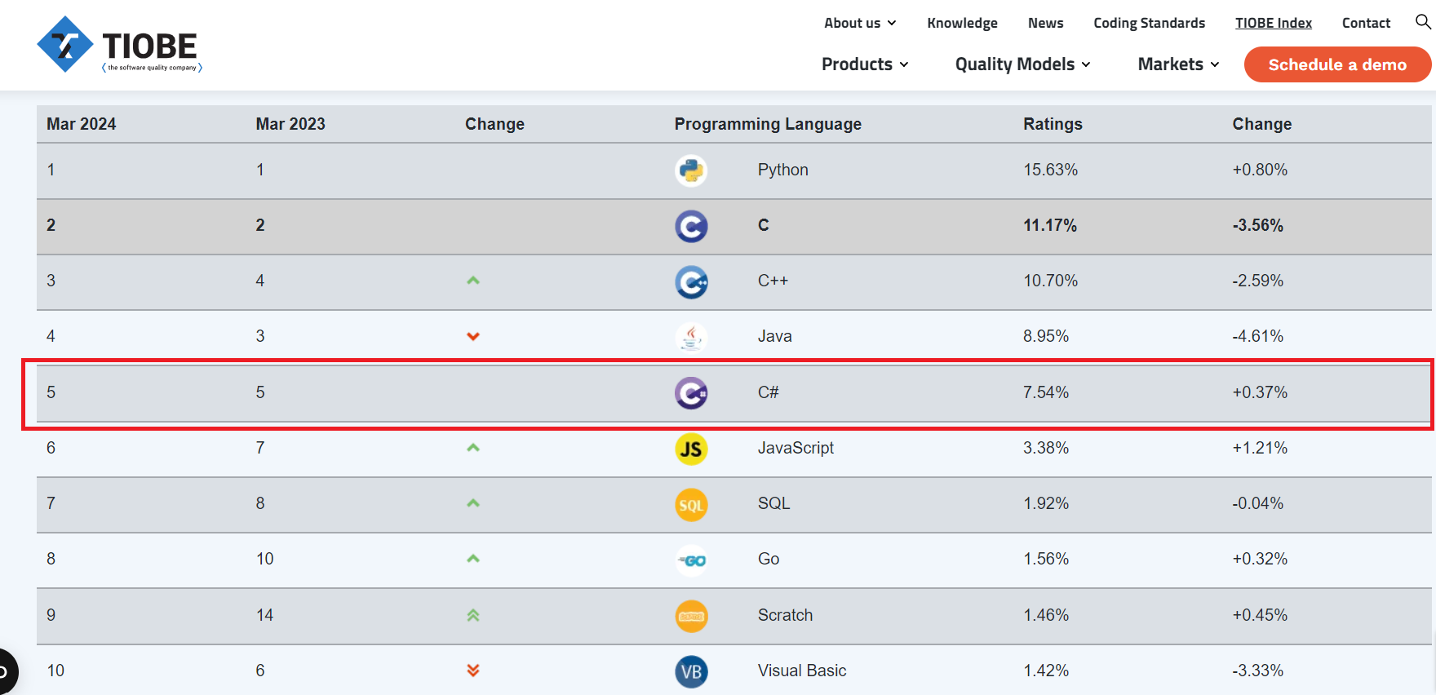The height and width of the screenshot is (695, 1436).
Task: Click the -3.56% change value
Action: tap(1258, 225)
